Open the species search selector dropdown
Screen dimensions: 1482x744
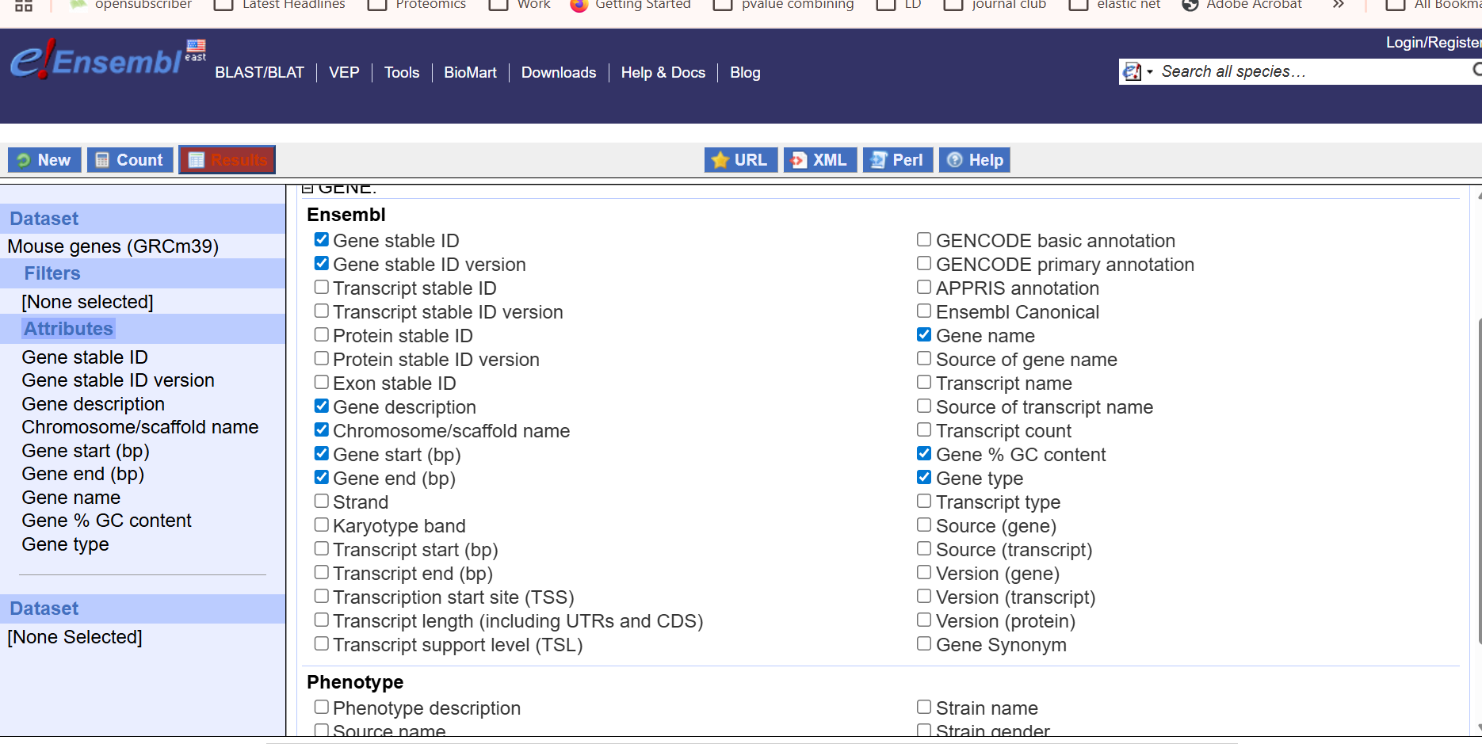(x=1138, y=72)
